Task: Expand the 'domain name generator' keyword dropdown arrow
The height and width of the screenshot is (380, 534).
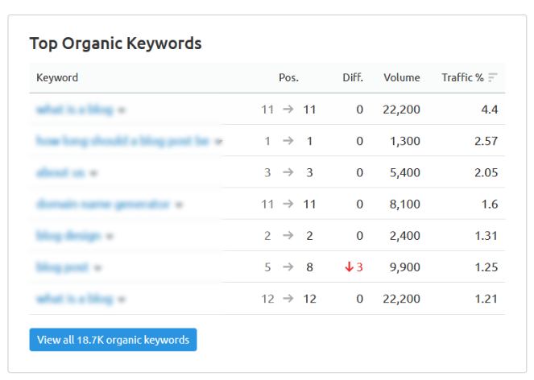Action: click(x=179, y=204)
